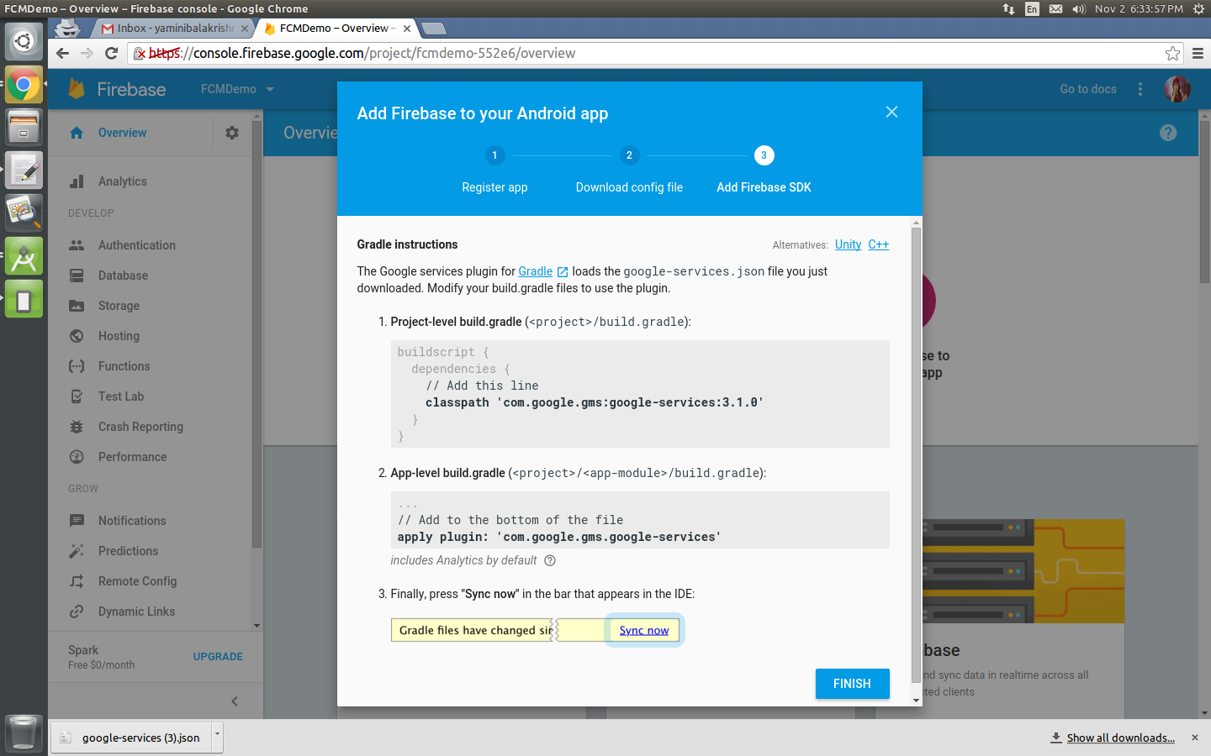1211x756 pixels.
Task: Select the Authentication people icon
Action: tap(77, 245)
